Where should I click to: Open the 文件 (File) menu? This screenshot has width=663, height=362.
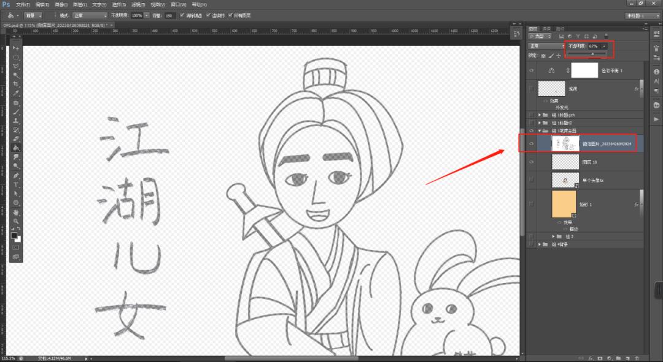point(23,4)
